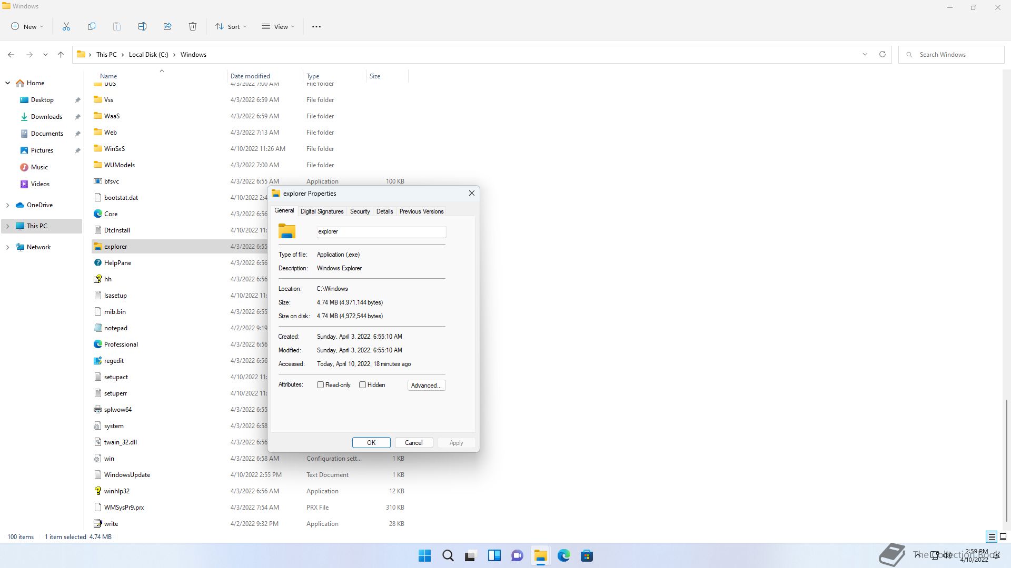Viewport: 1011px width, 568px height.
Task: Select the HelpPane application file
Action: pos(117,263)
